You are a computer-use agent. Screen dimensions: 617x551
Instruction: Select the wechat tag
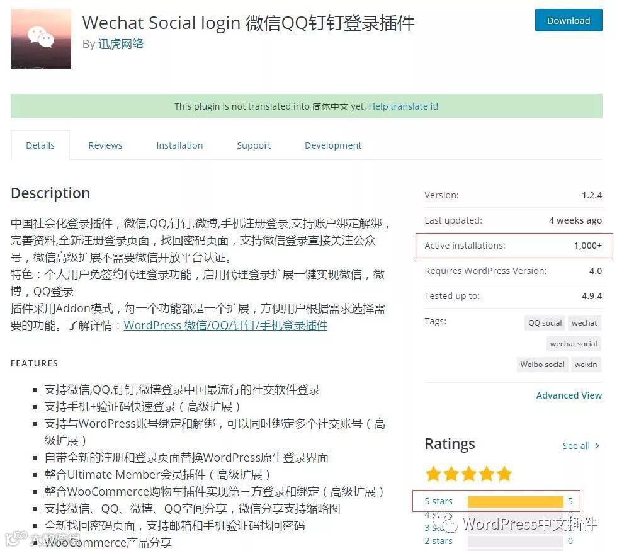point(584,322)
